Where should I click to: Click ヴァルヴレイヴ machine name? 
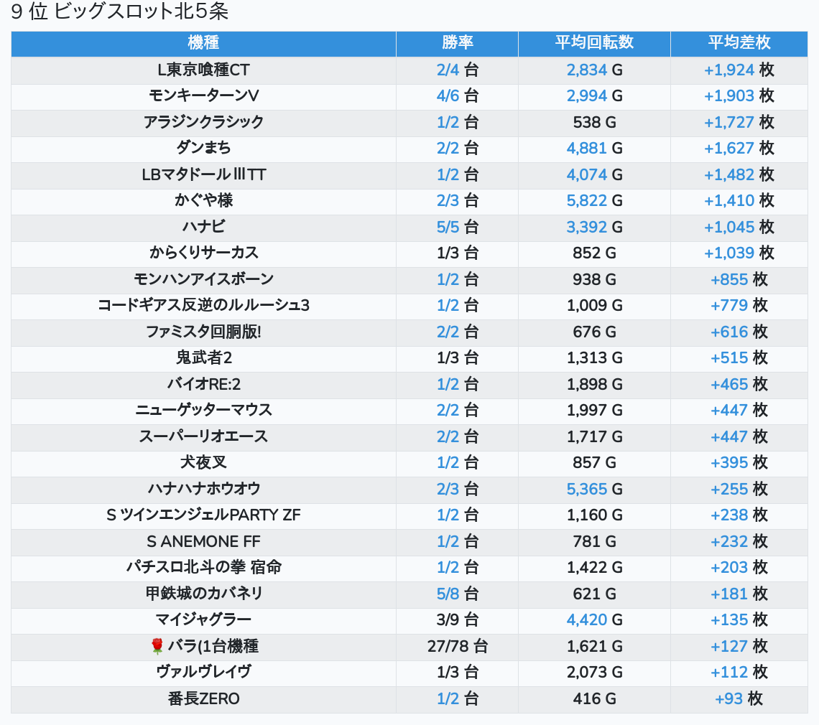coord(204,673)
